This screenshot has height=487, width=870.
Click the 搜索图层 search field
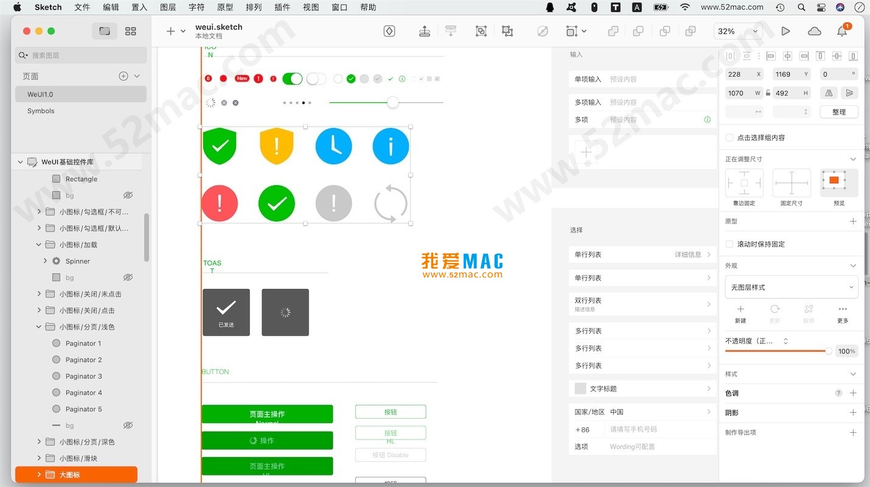pyautogui.click(x=81, y=55)
